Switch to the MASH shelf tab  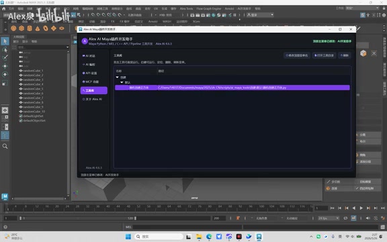click(167, 22)
